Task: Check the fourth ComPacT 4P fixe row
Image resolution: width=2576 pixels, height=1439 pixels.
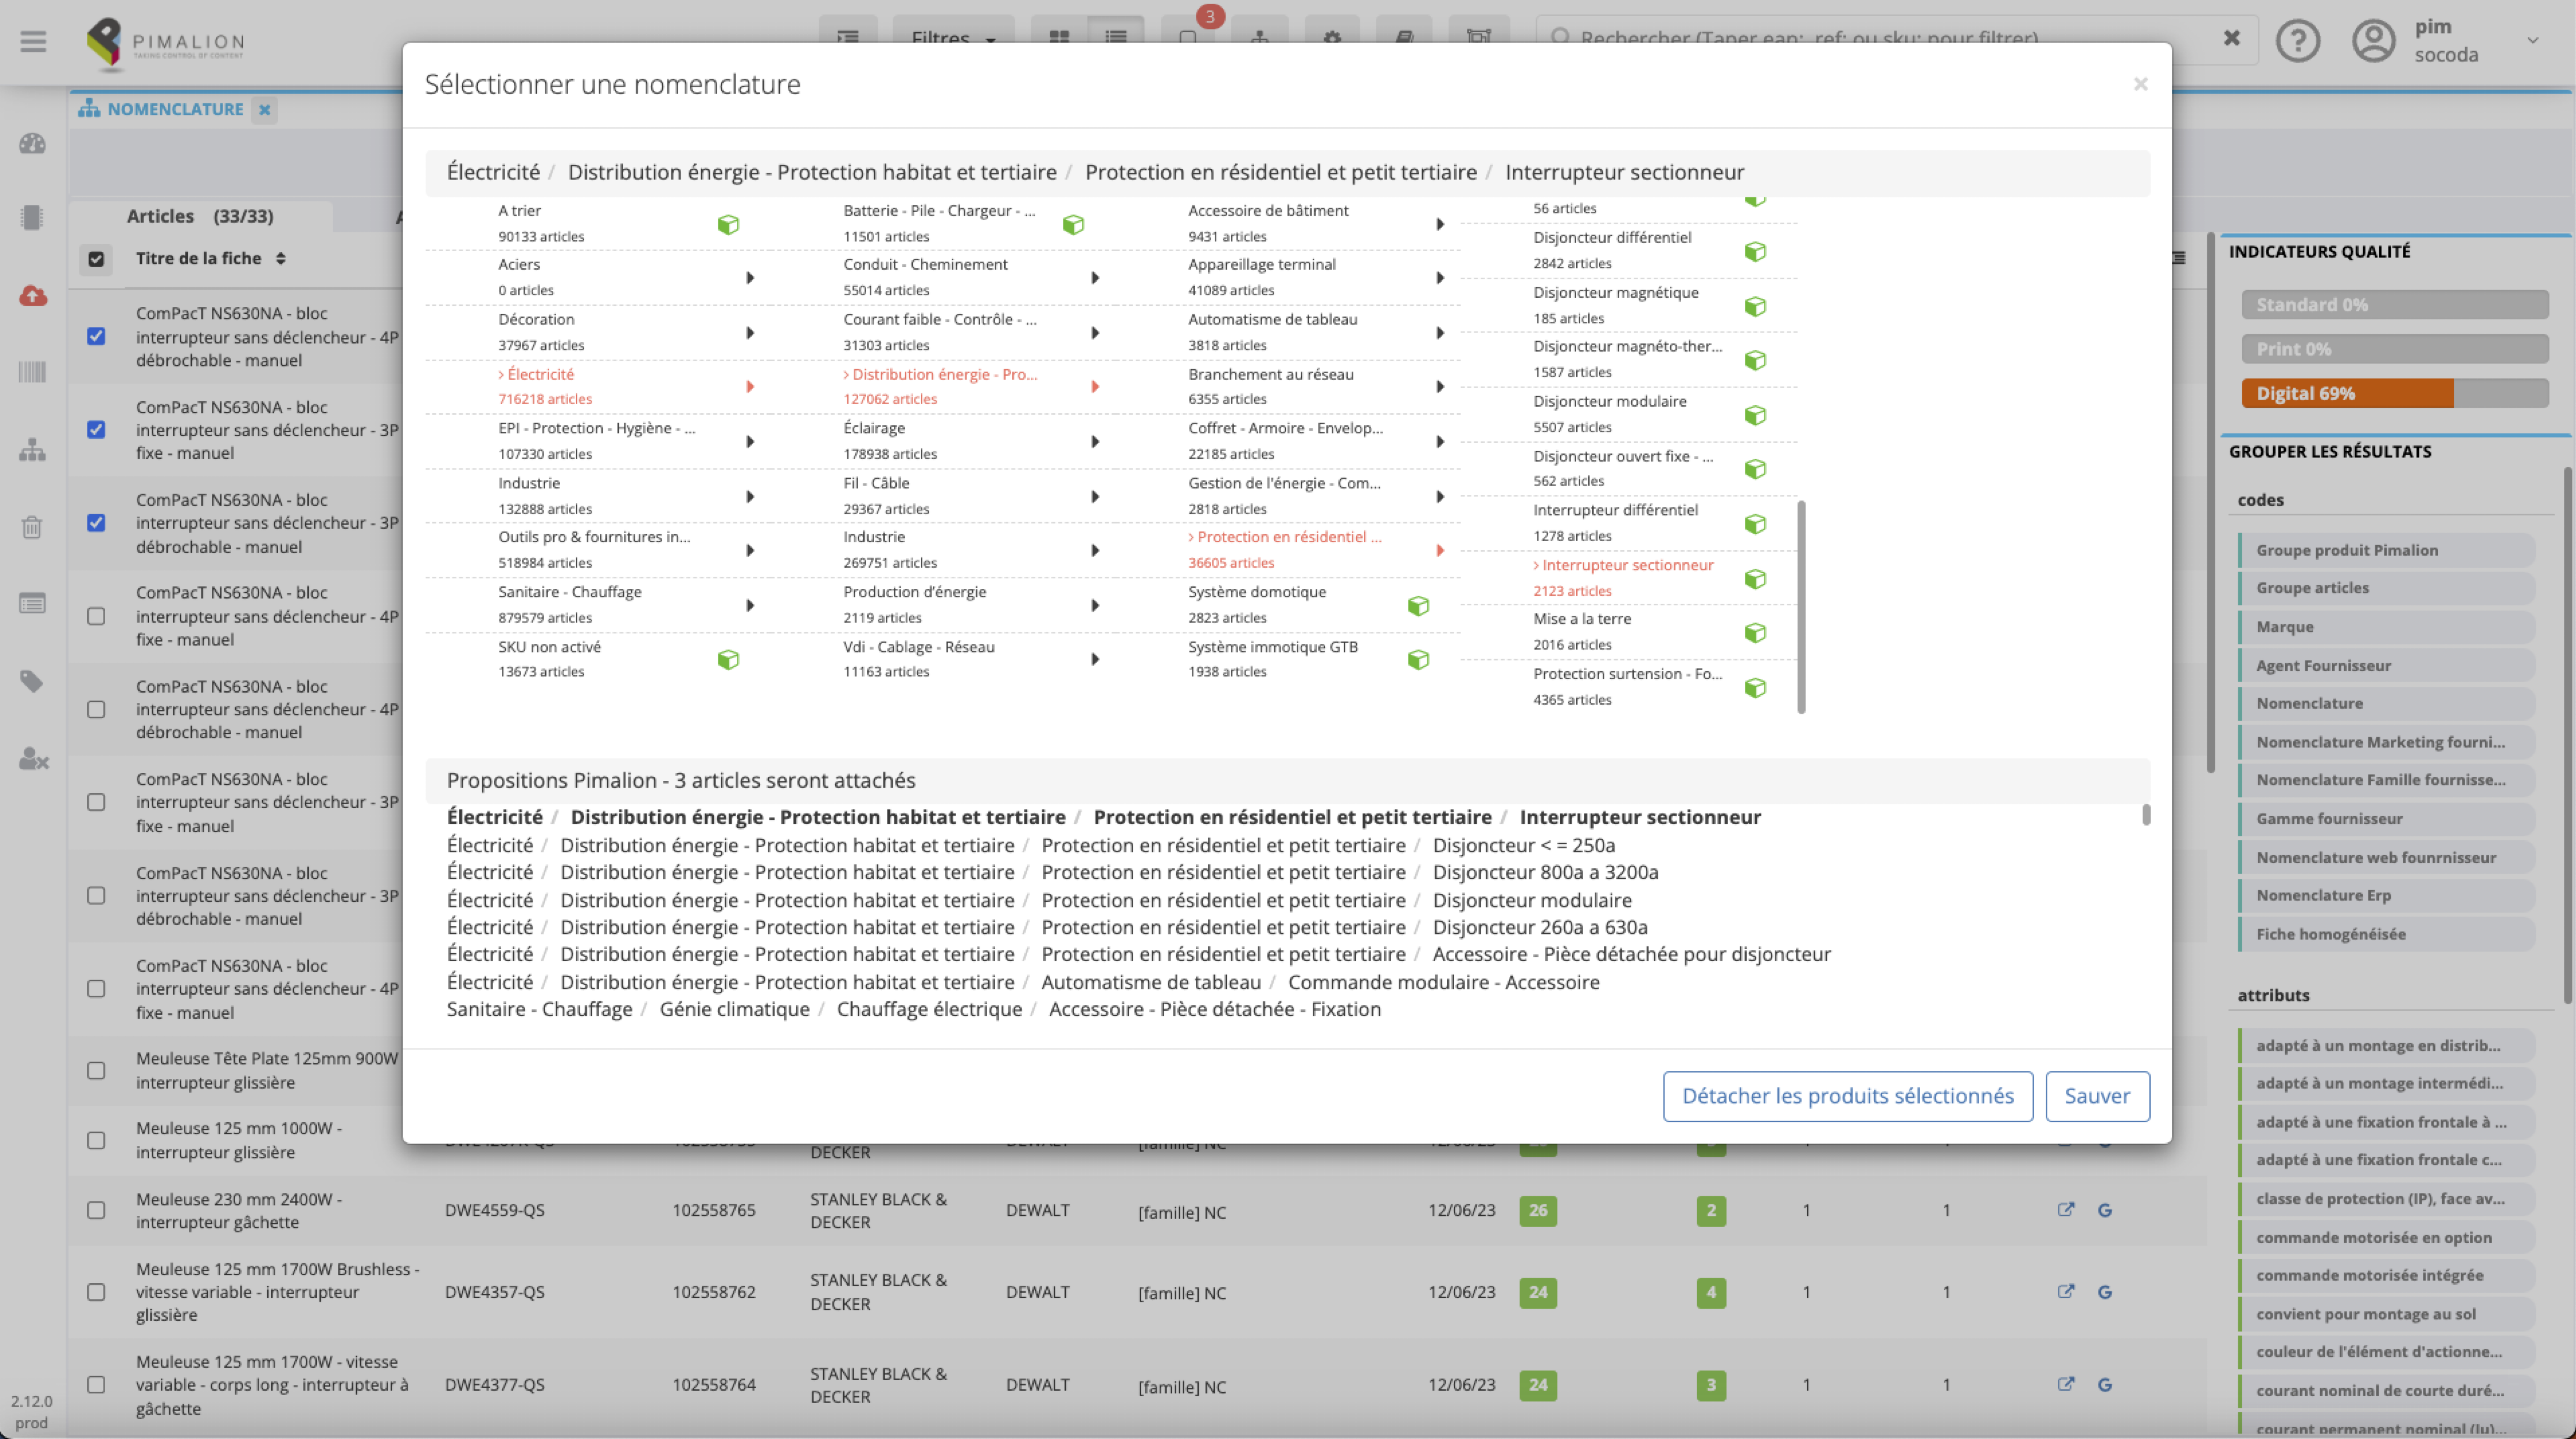Action: pyautogui.click(x=96, y=616)
